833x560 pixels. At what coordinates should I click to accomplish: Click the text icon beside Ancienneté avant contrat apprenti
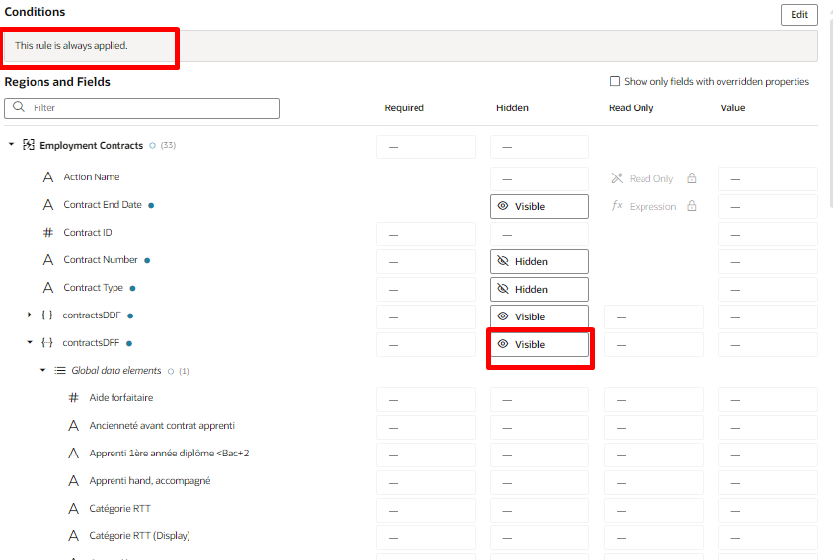(x=74, y=425)
